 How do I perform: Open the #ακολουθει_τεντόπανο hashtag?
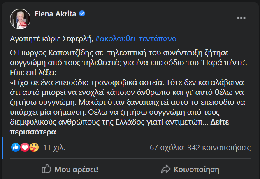click(135, 38)
